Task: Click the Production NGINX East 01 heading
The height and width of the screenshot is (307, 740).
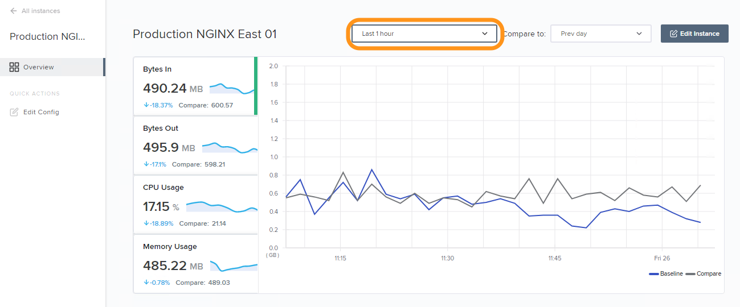Action: [205, 34]
